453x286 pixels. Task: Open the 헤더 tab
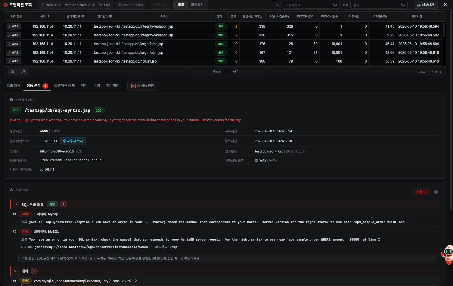pyautogui.click(x=84, y=86)
